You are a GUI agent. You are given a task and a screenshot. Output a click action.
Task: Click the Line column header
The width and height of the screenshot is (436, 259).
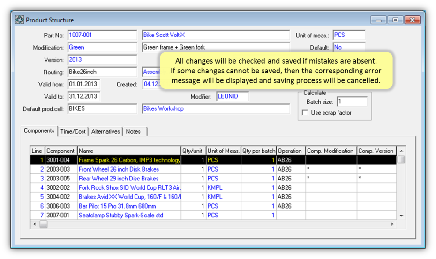37,151
